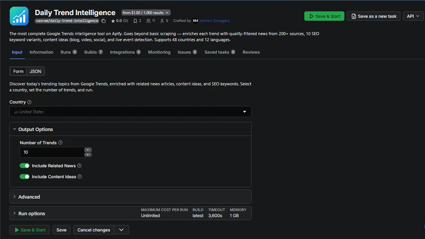This screenshot has width=425, height=239.
Task: Switch input editor to JSON view
Action: 35,71
